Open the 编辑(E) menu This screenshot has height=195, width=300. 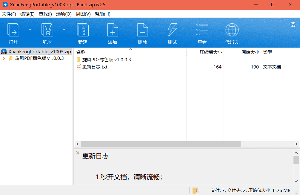click(x=27, y=14)
